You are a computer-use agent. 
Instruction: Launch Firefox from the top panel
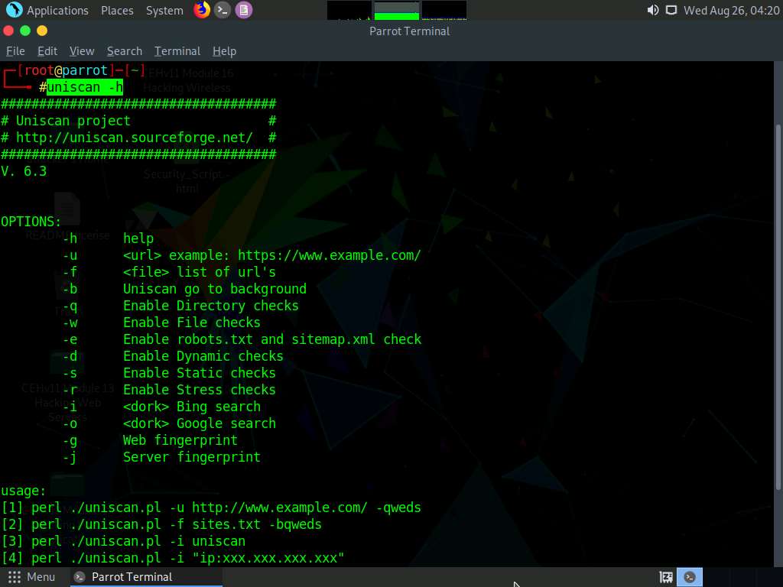click(x=202, y=10)
